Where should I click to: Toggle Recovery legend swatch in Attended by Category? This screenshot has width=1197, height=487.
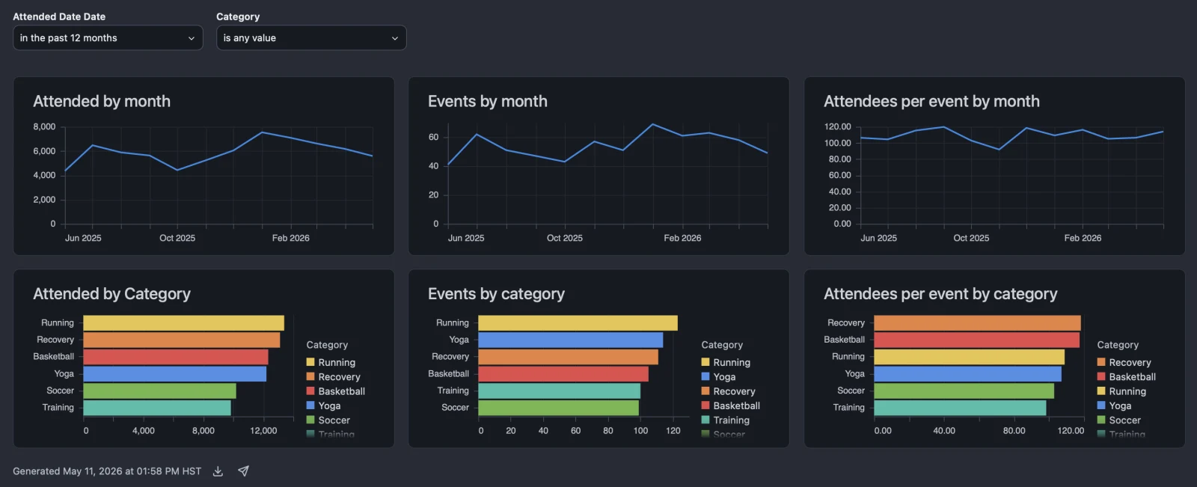(x=310, y=377)
